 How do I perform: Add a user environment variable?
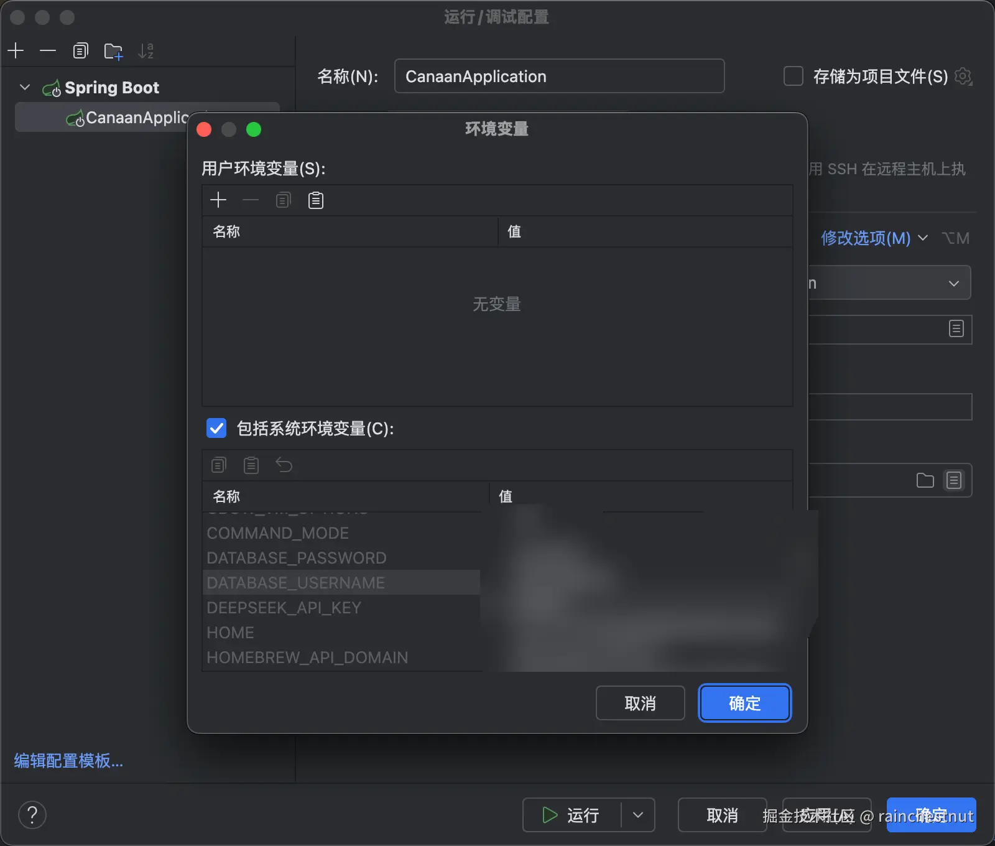tap(218, 200)
